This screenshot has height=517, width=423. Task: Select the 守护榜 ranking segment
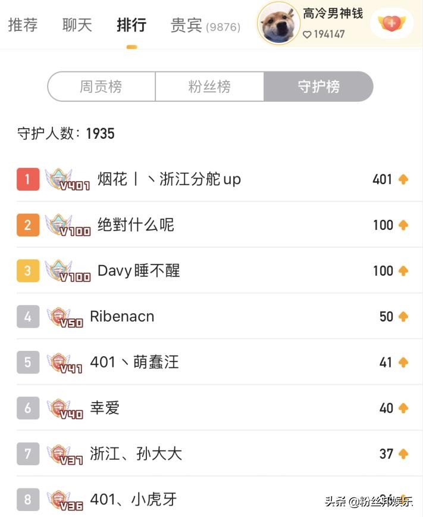click(318, 87)
